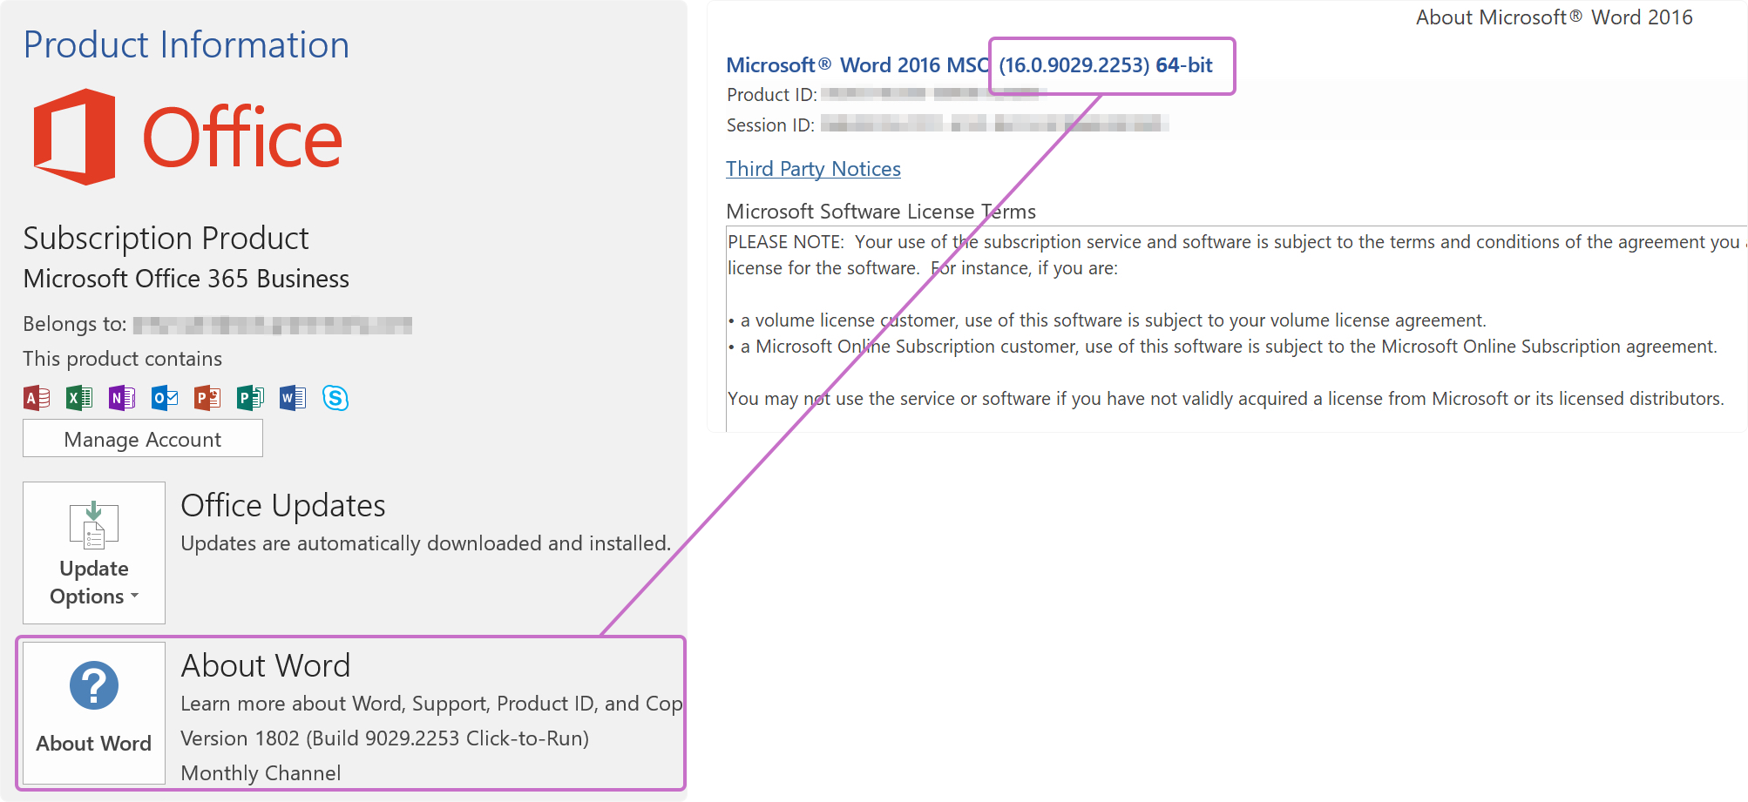Click the volume license customer bullet
The width and height of the screenshot is (1748, 802).
tap(1108, 320)
